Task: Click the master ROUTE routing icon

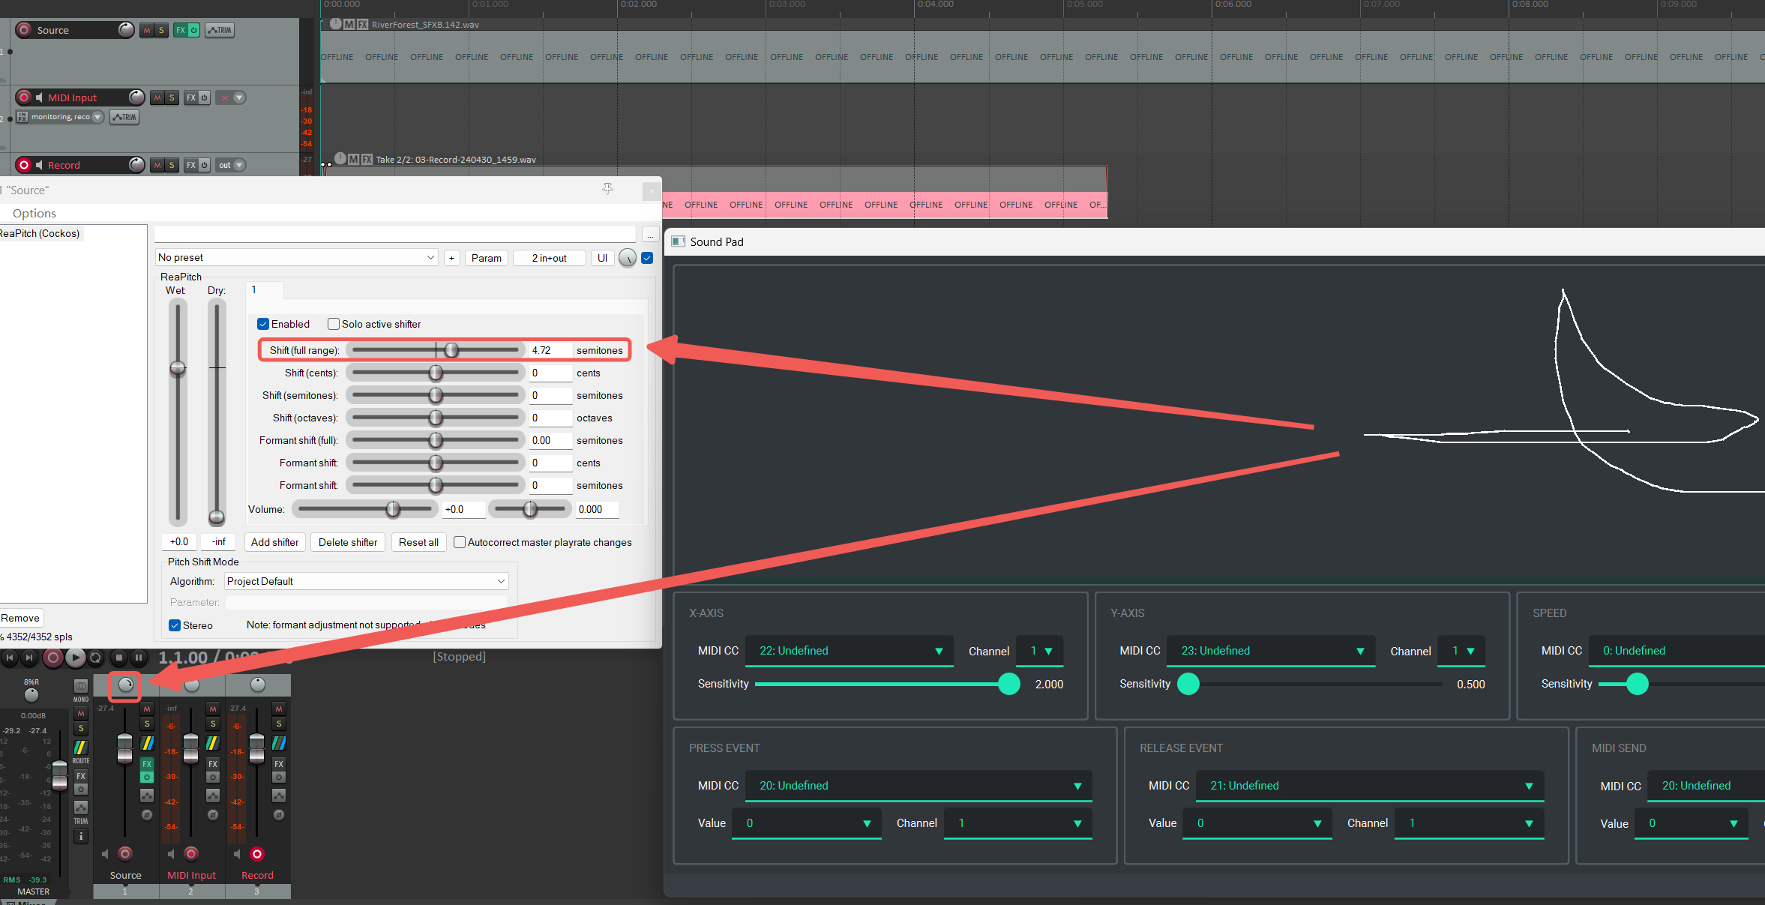Action: coord(81,748)
